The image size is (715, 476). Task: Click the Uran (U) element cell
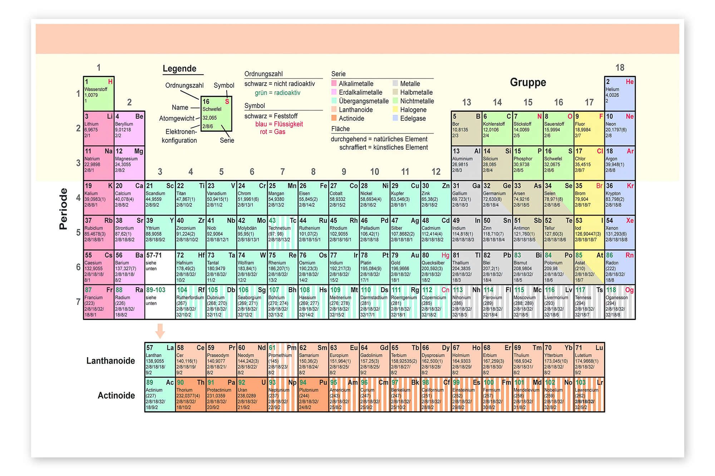coord(252,394)
